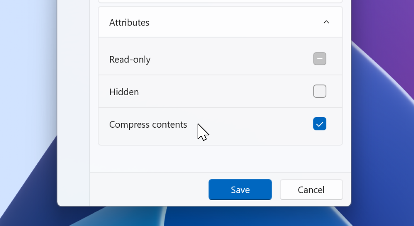The height and width of the screenshot is (226, 414).
Task: Click the Read-only indeterminate checkbox
Action: pos(319,59)
